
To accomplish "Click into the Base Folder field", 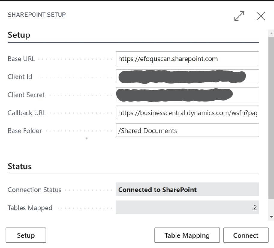I will point(188,130).
